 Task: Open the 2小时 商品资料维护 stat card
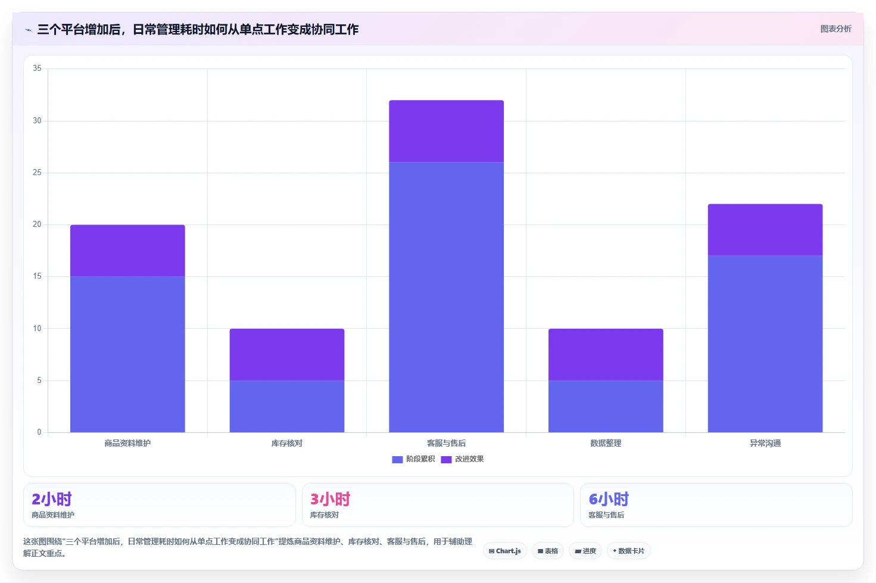click(160, 505)
